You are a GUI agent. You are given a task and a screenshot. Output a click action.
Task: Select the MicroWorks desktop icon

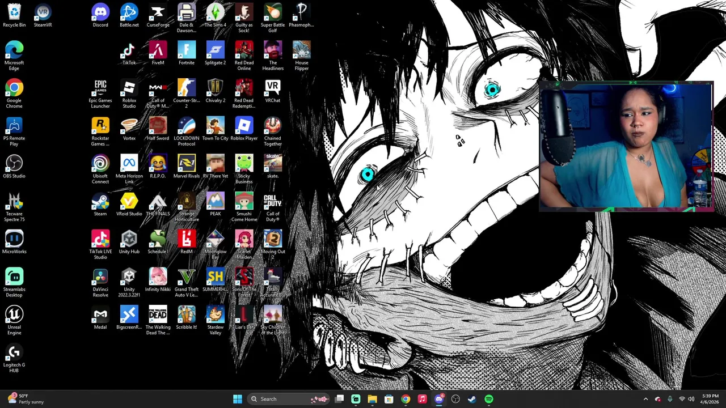[14, 242]
